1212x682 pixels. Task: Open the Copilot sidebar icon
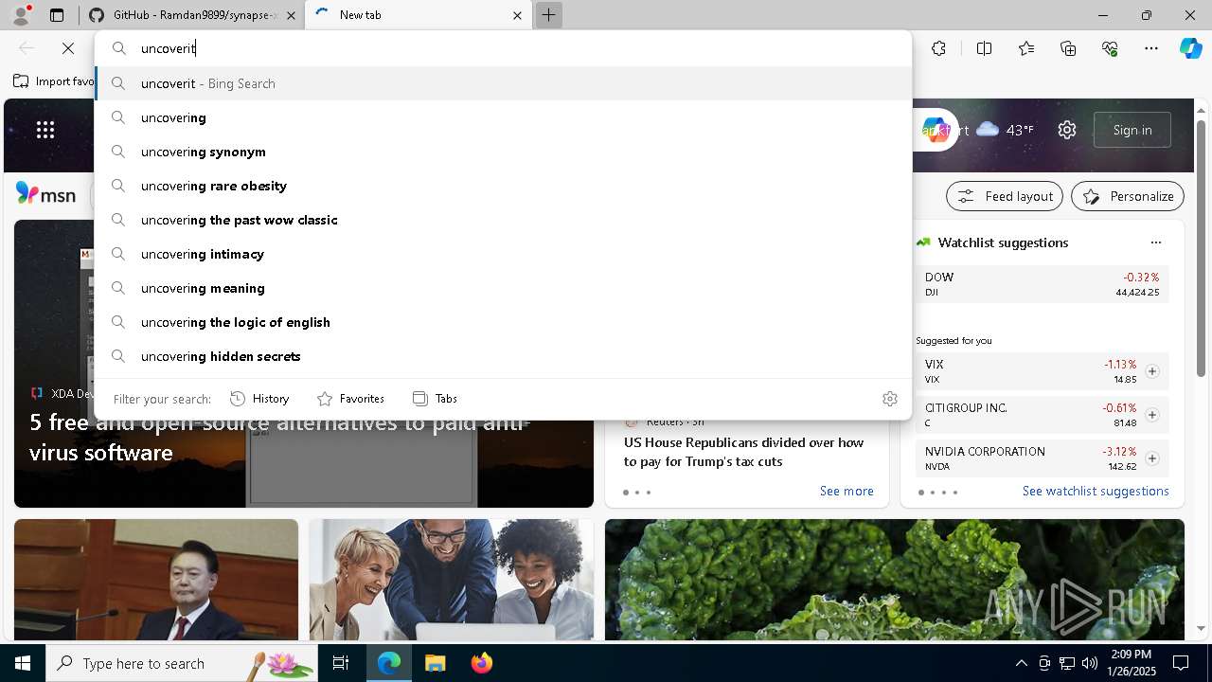pos(1190,48)
